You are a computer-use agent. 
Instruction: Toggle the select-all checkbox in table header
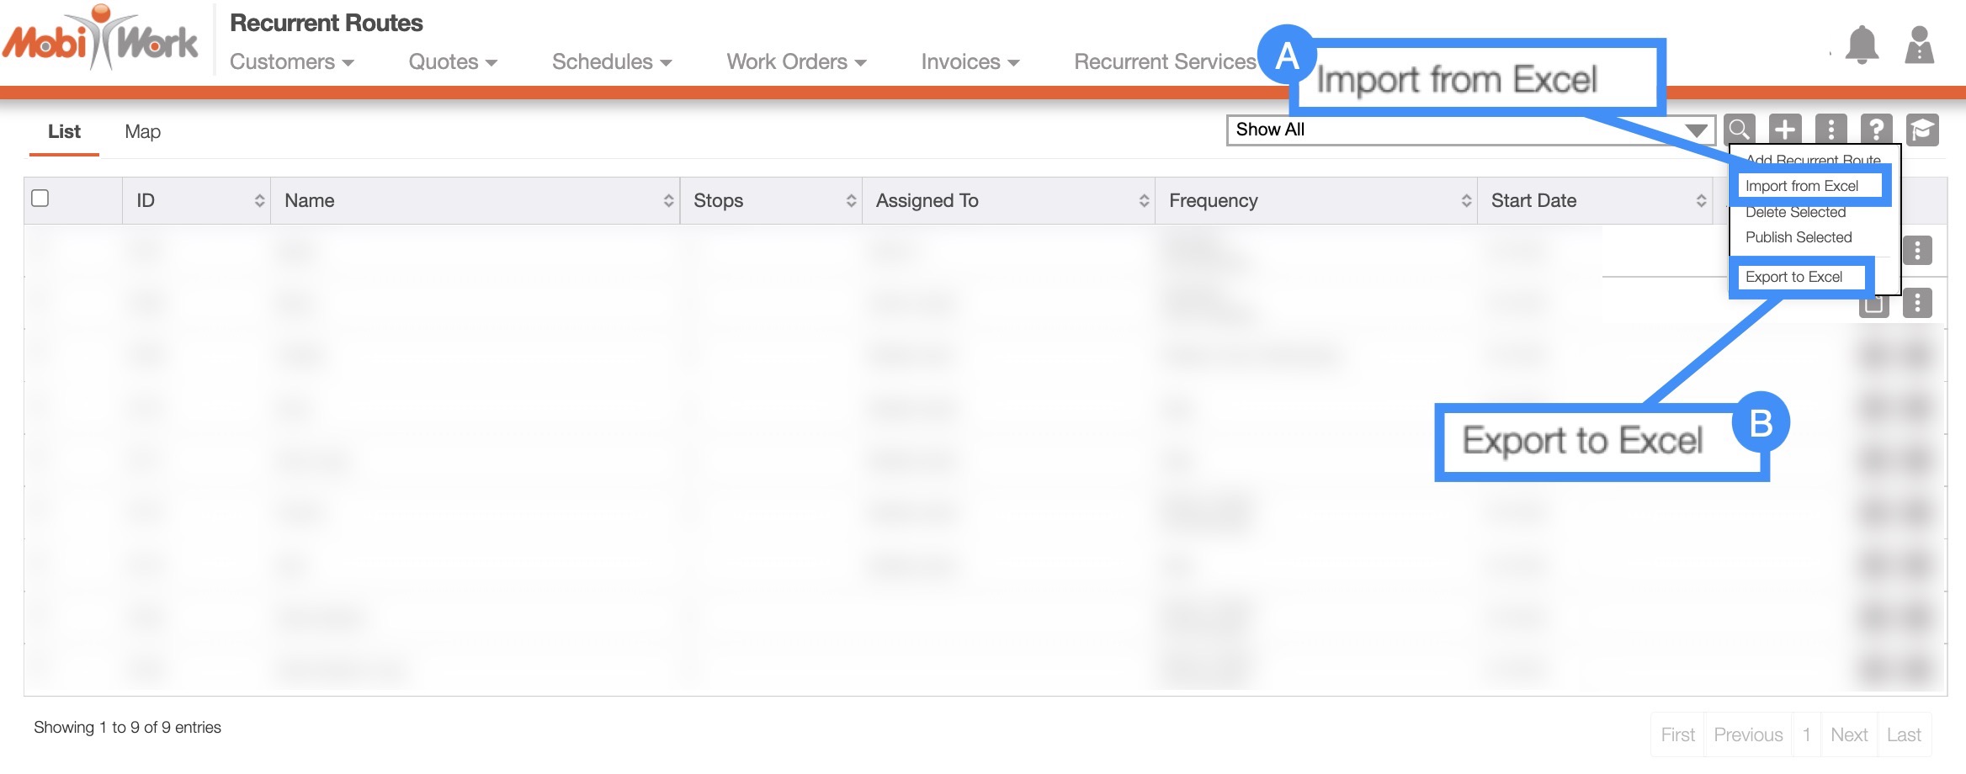pos(40,199)
